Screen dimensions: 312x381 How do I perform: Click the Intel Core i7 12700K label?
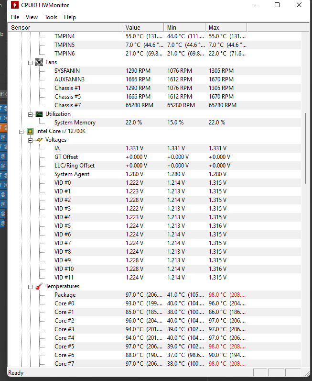[61, 131]
